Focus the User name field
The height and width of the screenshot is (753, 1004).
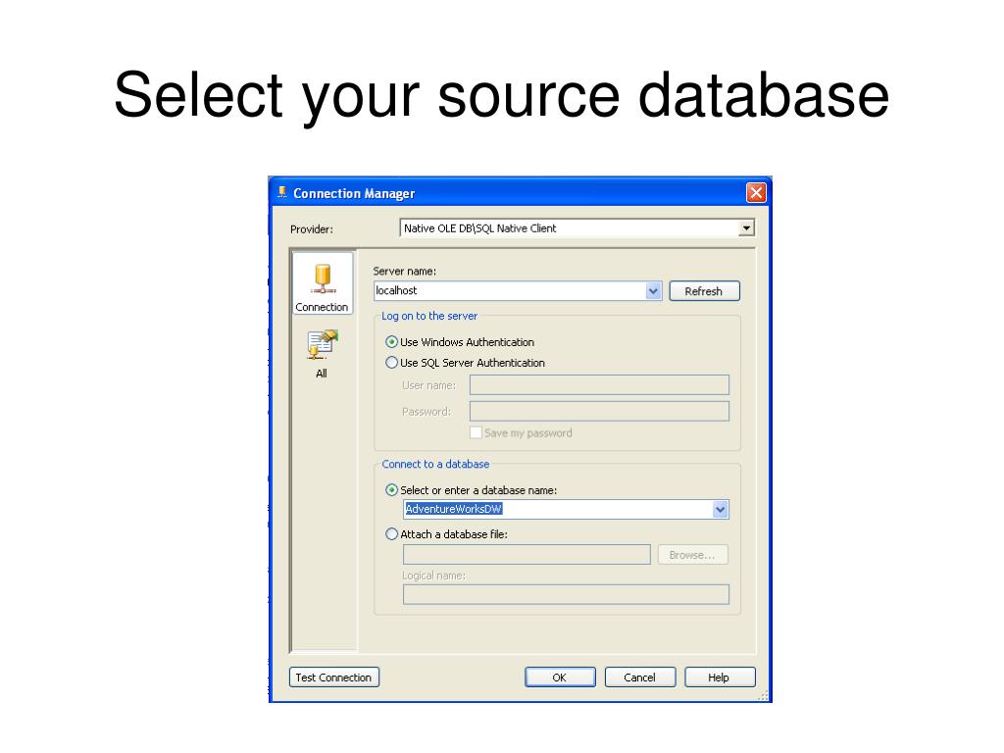(x=599, y=384)
